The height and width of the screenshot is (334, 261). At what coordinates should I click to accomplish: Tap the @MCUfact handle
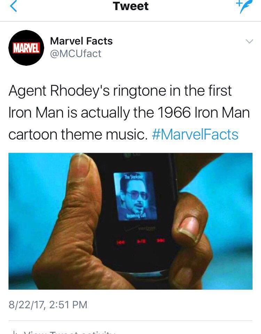click(x=76, y=54)
